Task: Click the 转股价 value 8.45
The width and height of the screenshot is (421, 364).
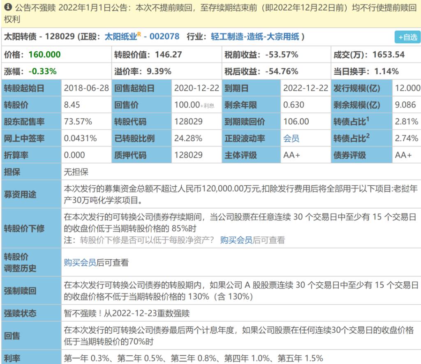Action: pos(72,105)
